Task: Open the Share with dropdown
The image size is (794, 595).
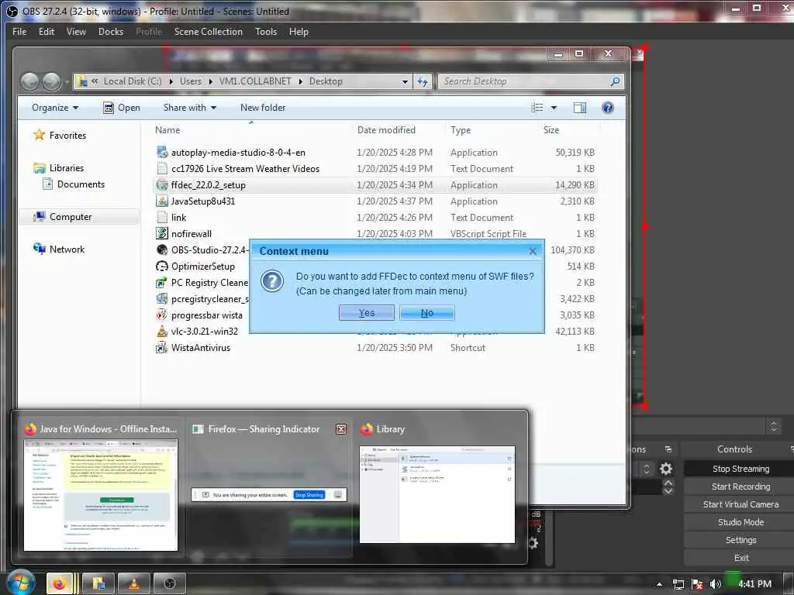Action: click(x=189, y=107)
